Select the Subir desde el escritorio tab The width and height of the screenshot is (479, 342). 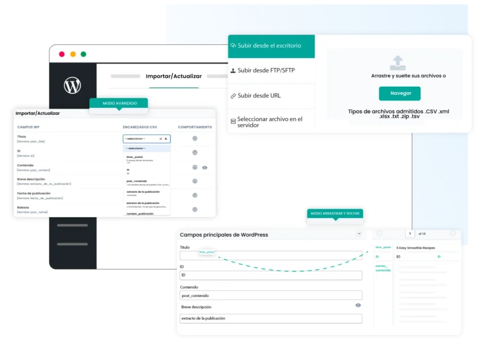pos(271,46)
